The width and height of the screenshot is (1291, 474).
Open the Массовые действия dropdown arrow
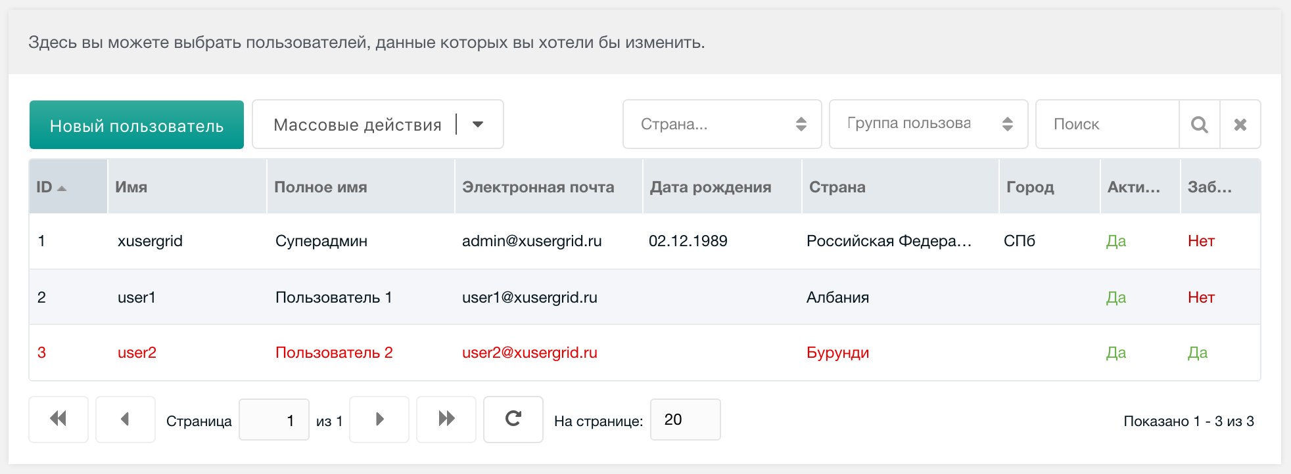(478, 125)
